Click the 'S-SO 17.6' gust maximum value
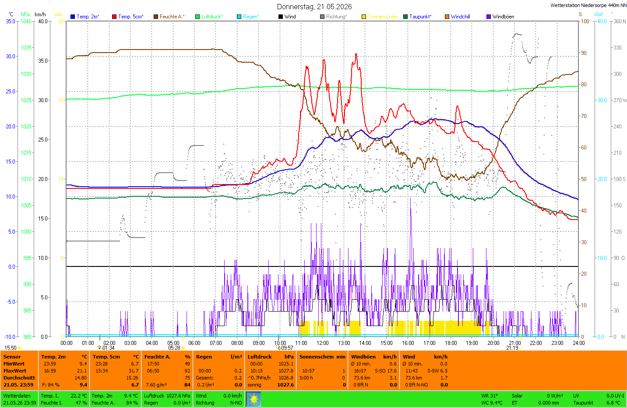 (385, 371)
